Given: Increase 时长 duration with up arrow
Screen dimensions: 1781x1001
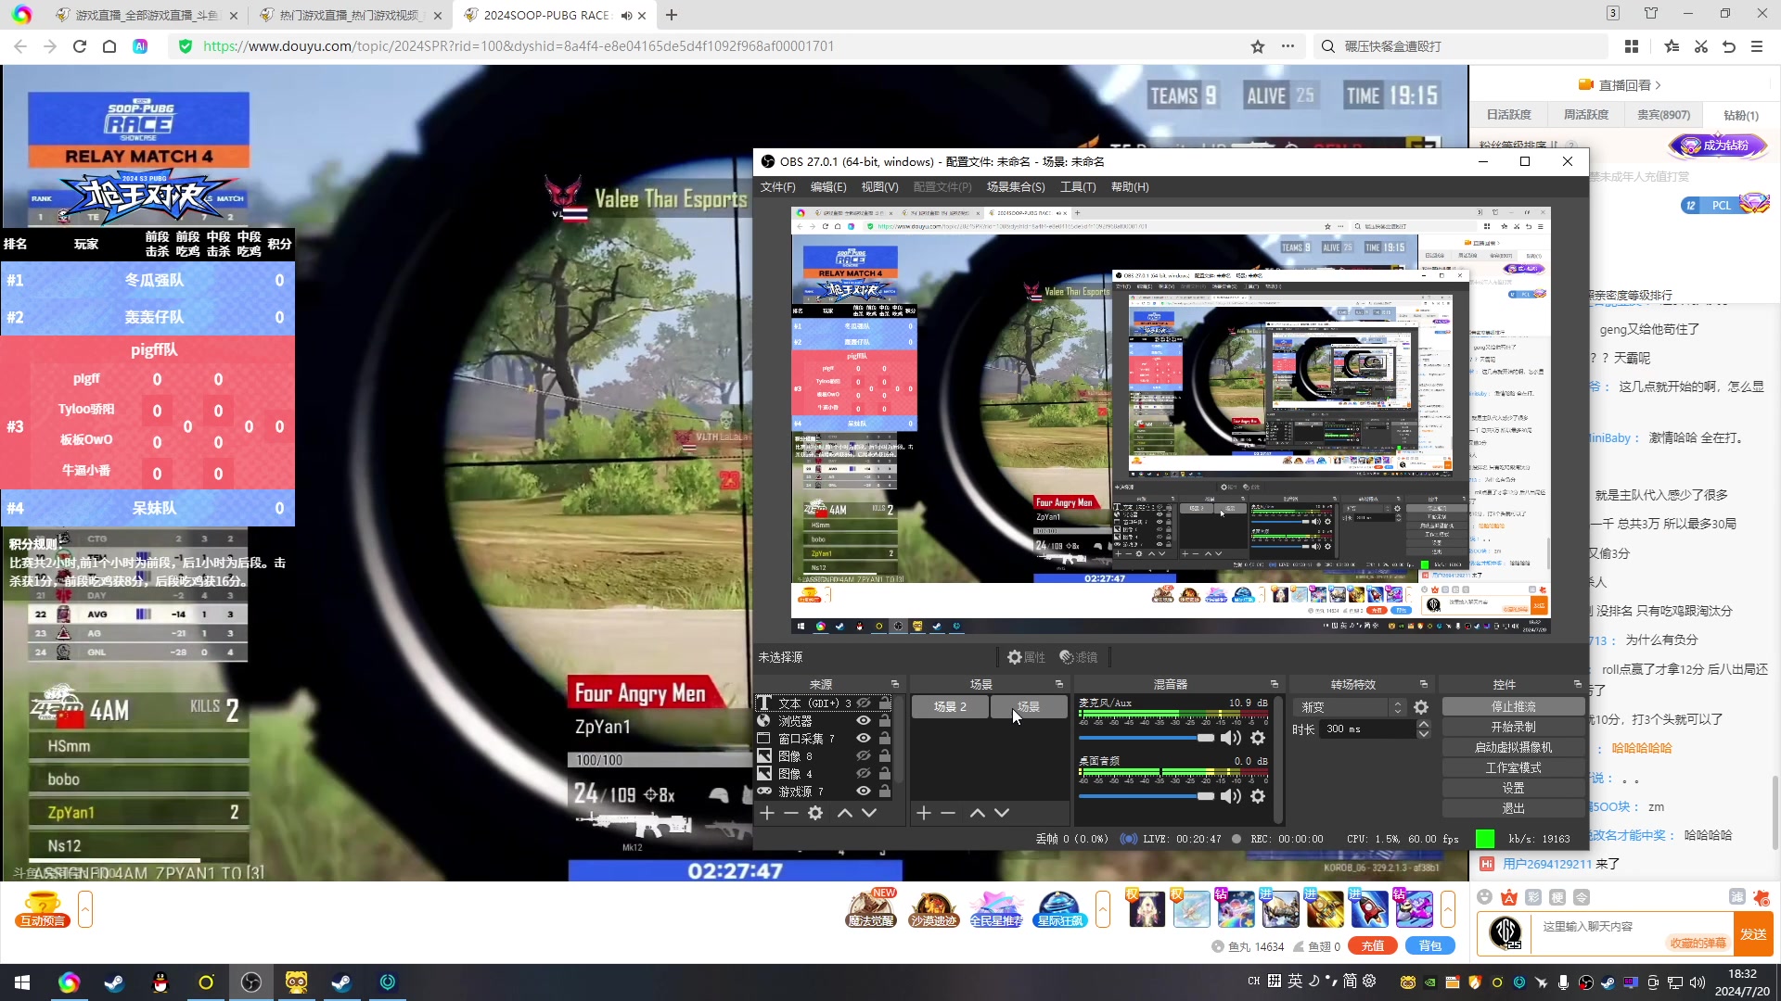Looking at the screenshot, I should tap(1424, 724).
